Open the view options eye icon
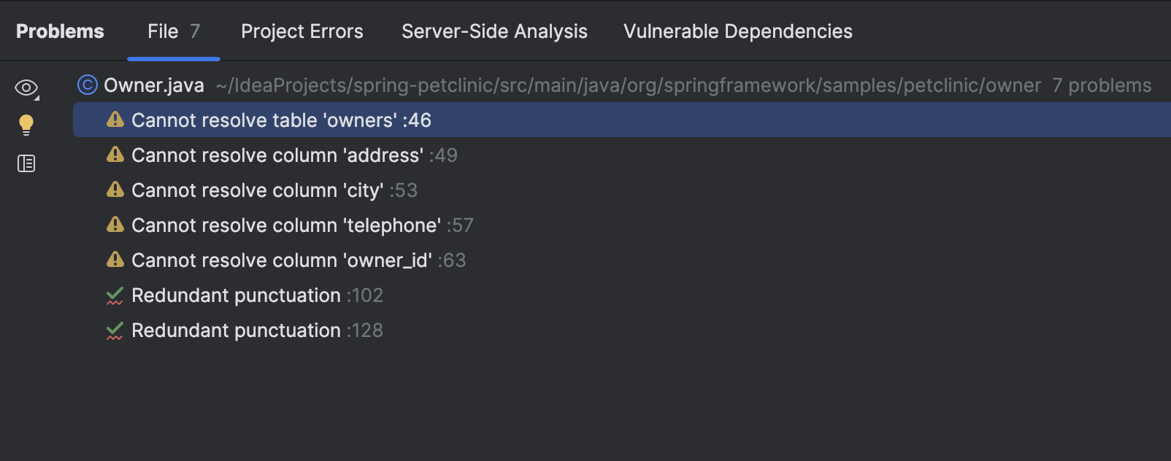Viewport: 1171px width, 461px height. 26,88
